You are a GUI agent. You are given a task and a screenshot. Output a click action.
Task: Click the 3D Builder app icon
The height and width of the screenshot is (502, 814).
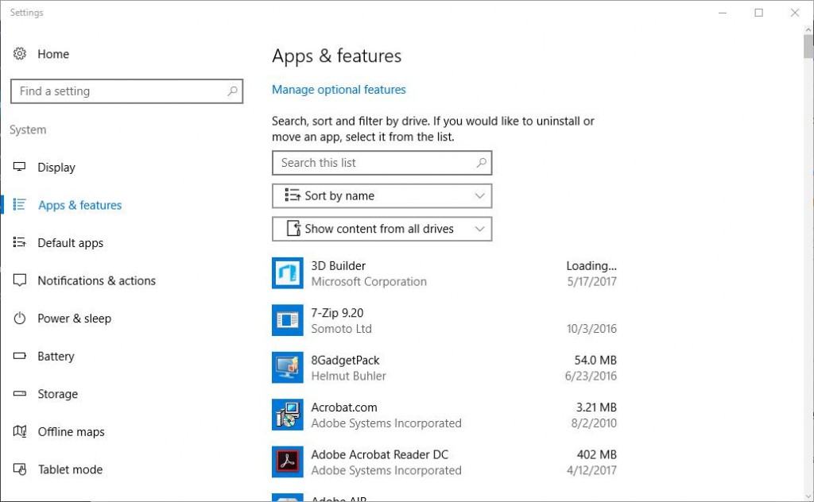287,272
